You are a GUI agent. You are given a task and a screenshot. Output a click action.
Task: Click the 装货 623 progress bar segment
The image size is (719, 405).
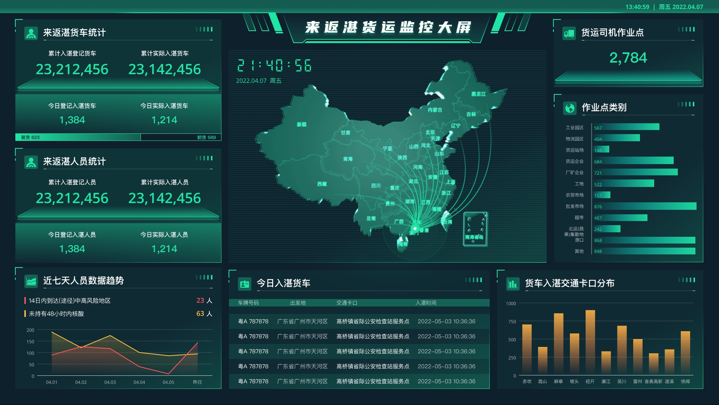[78, 137]
